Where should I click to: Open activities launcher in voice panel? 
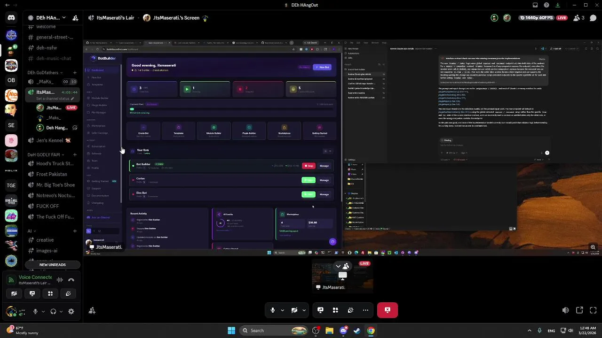50,293
